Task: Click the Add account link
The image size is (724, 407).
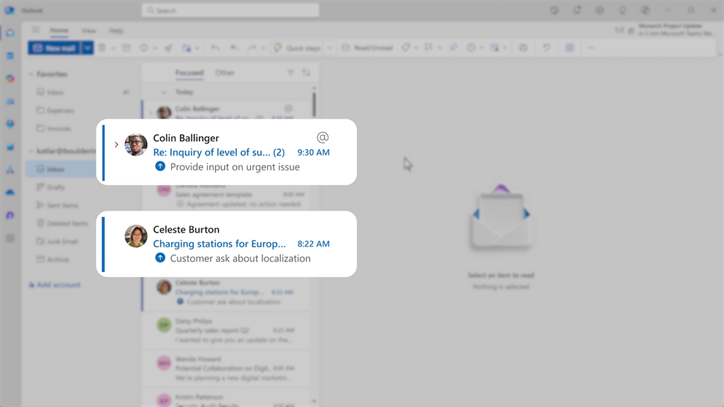Action: coord(54,285)
